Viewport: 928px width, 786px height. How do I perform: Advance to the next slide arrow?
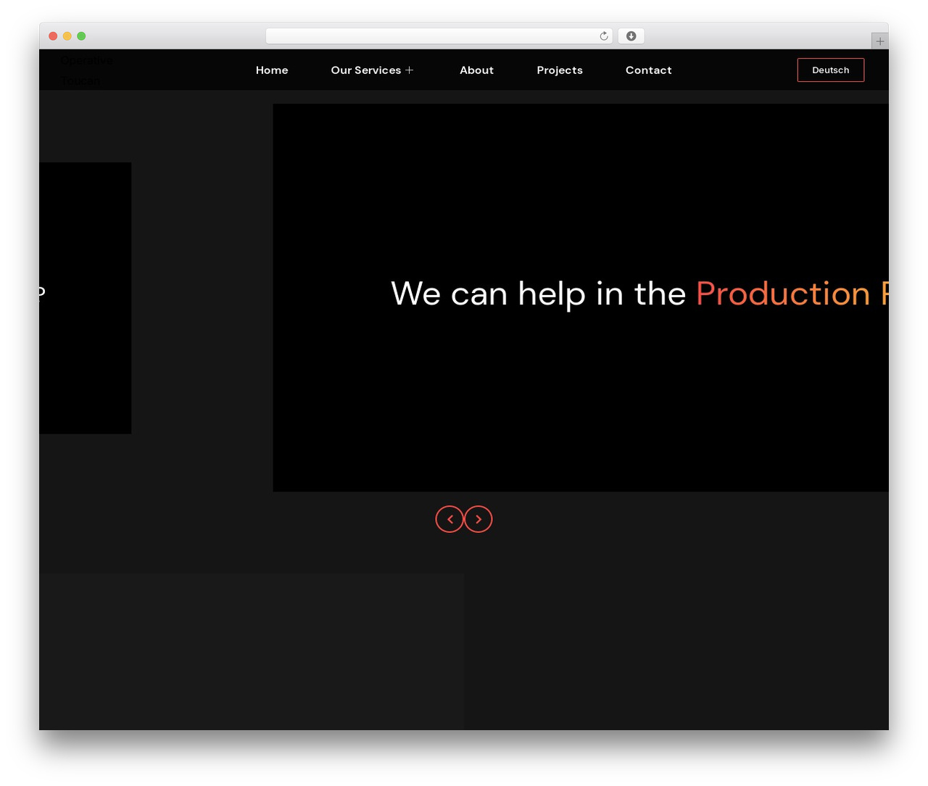click(478, 519)
